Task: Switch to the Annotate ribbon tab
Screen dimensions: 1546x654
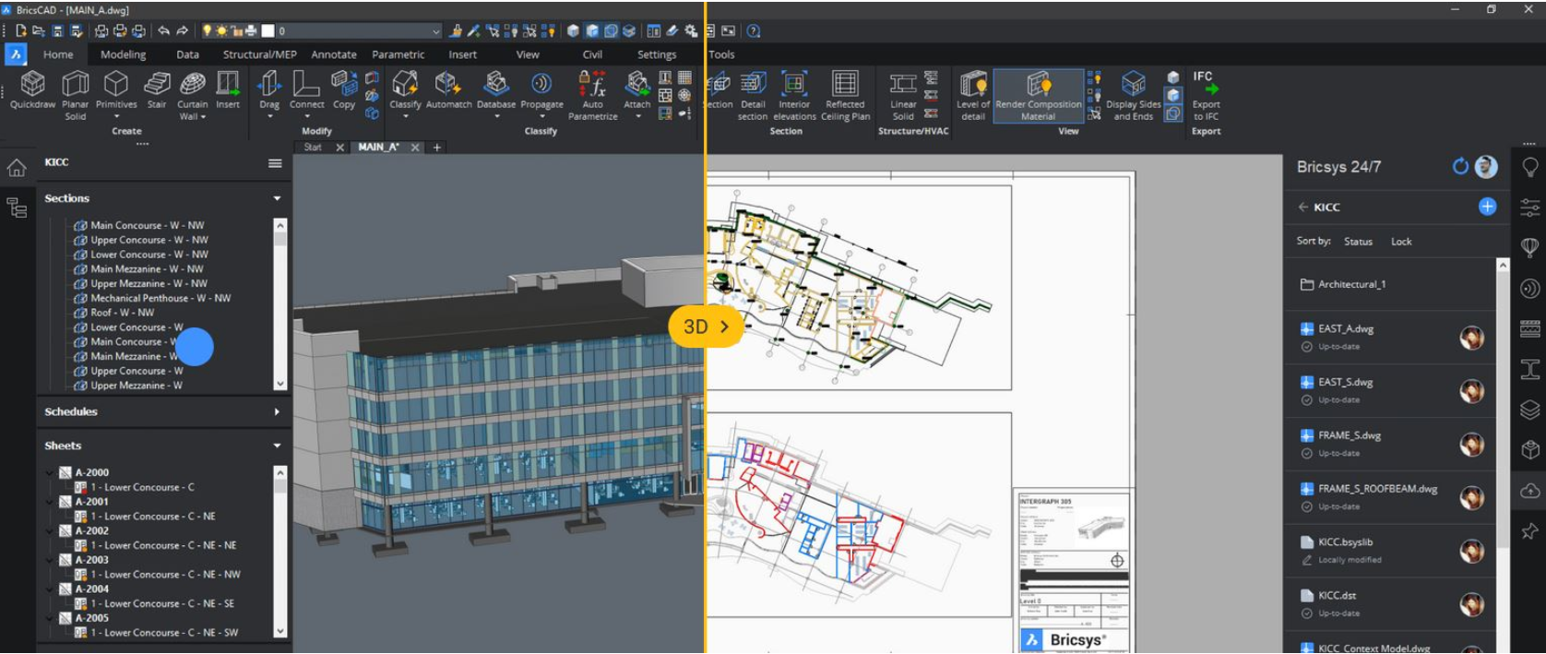Action: click(x=333, y=54)
